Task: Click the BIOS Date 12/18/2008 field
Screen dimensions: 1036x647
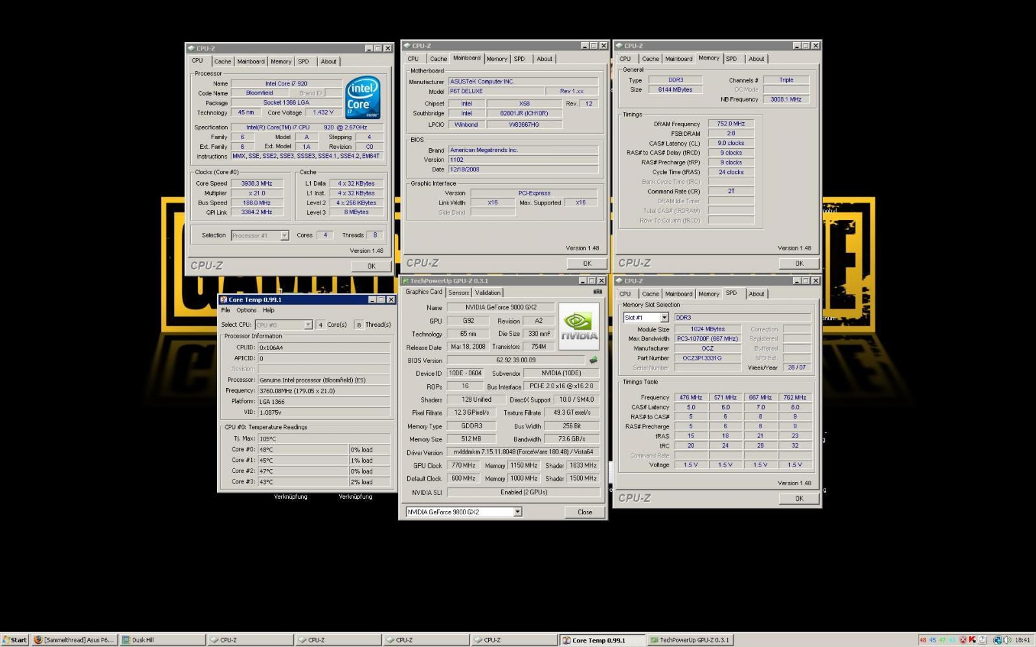Action: [523, 170]
